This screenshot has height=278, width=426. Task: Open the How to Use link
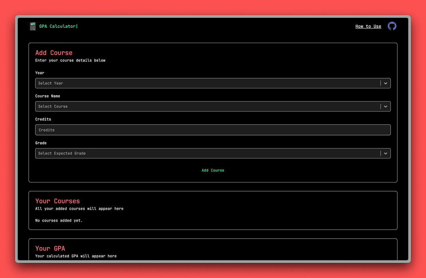pos(368,26)
